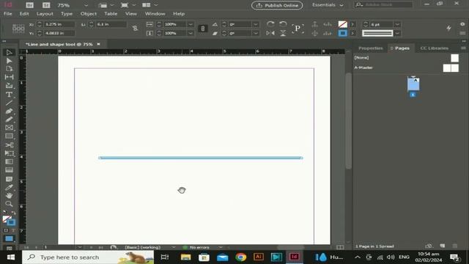Select the Page tool
This screenshot has height=264, width=469.
coord(9,69)
